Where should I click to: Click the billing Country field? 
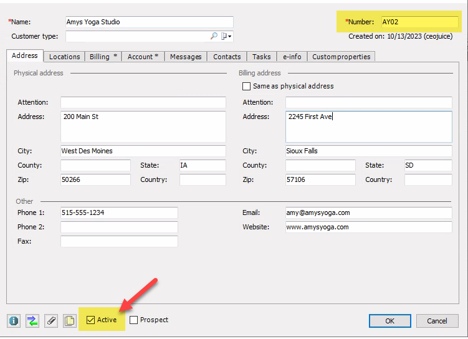pos(428,179)
